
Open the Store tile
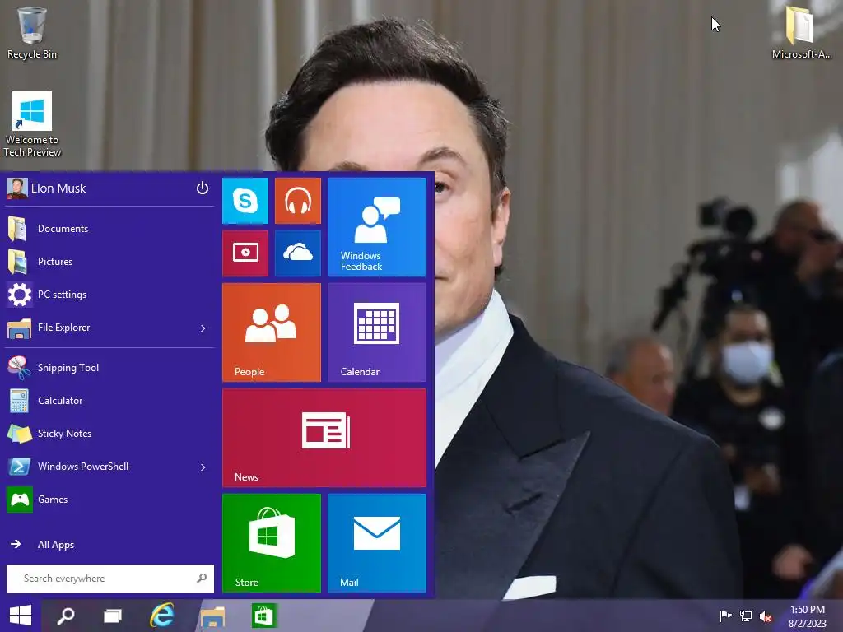pos(272,543)
